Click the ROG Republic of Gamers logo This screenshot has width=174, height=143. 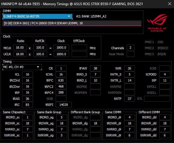point(157,23)
